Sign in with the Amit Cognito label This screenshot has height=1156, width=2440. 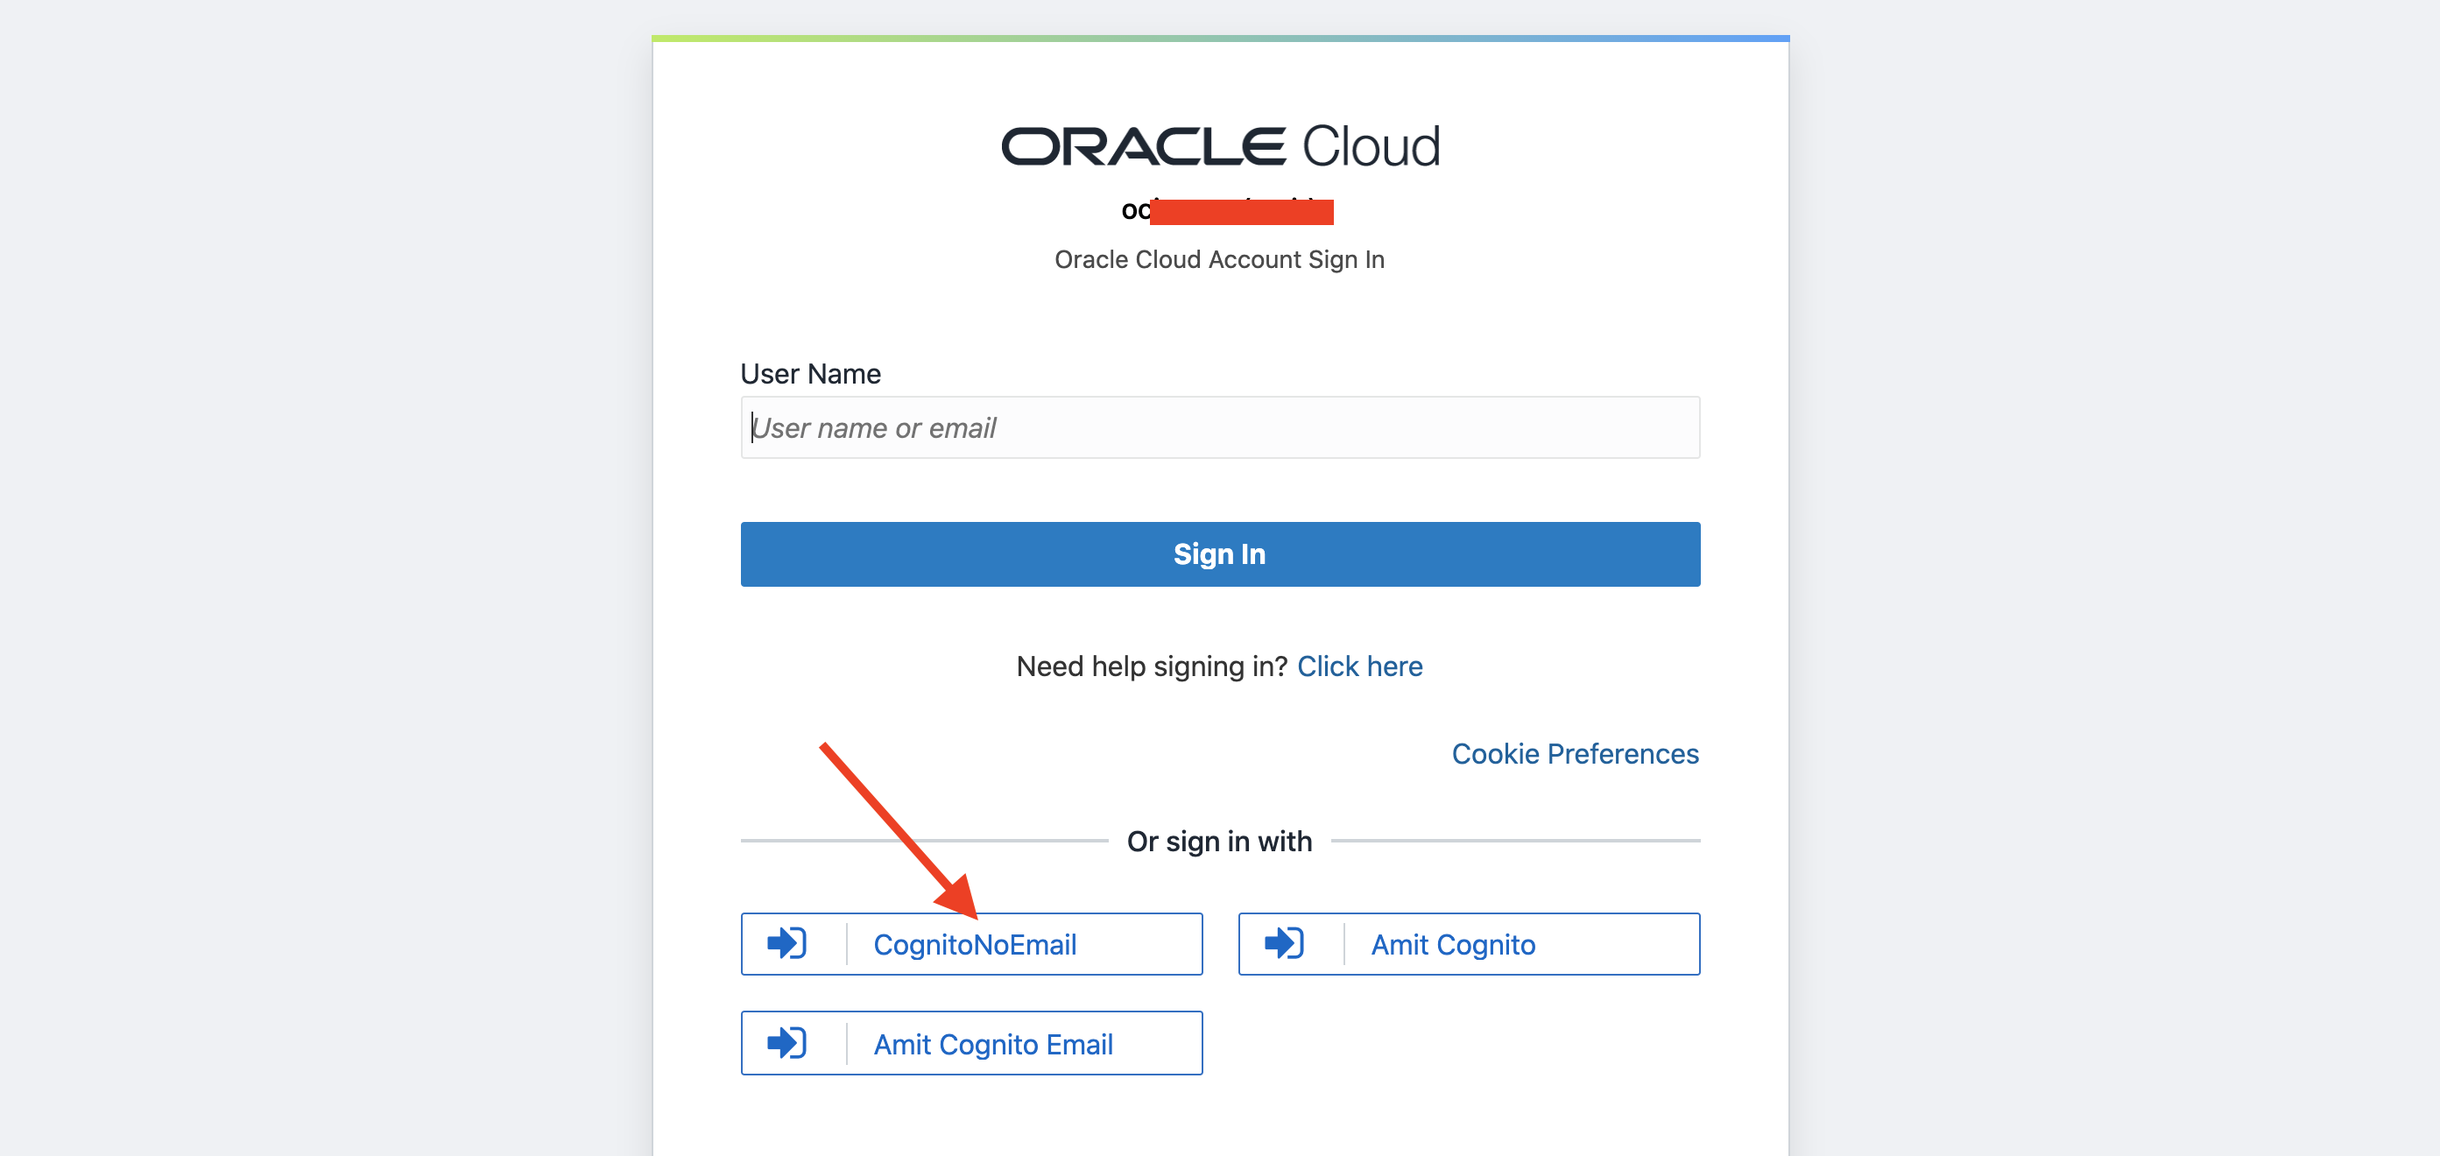1453,944
